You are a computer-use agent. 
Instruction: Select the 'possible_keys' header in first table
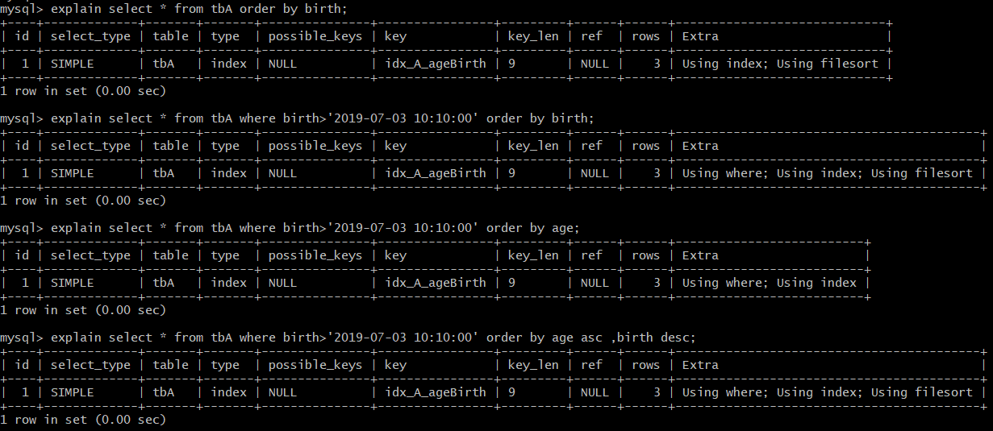(315, 36)
